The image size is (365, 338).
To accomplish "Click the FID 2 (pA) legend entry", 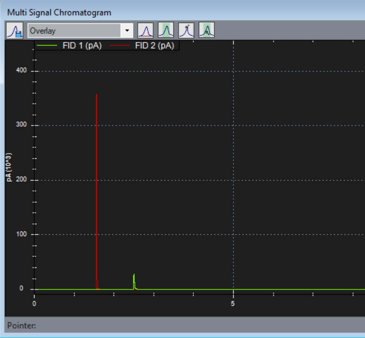I will [x=142, y=46].
